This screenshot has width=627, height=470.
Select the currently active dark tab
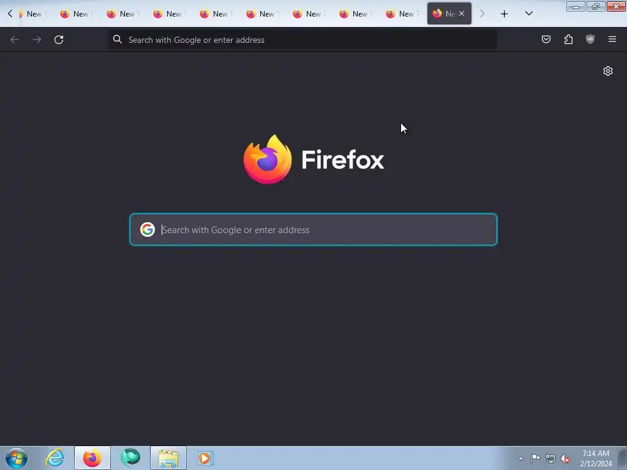[x=449, y=13]
